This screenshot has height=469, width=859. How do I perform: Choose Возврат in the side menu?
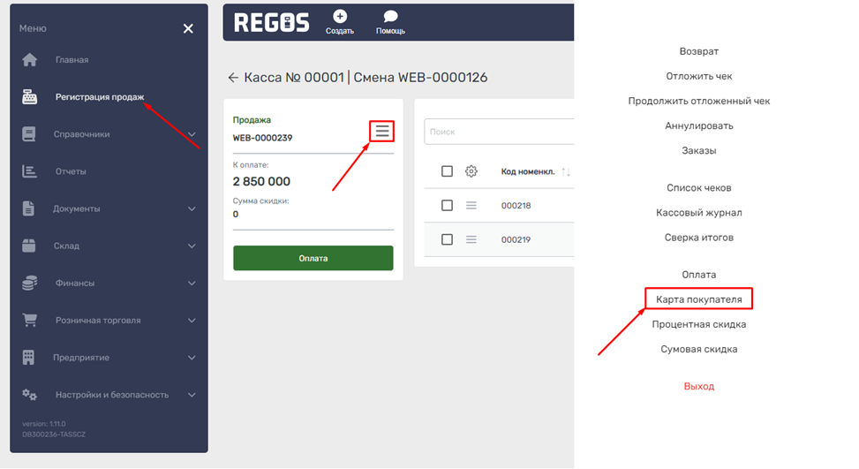[x=698, y=52]
